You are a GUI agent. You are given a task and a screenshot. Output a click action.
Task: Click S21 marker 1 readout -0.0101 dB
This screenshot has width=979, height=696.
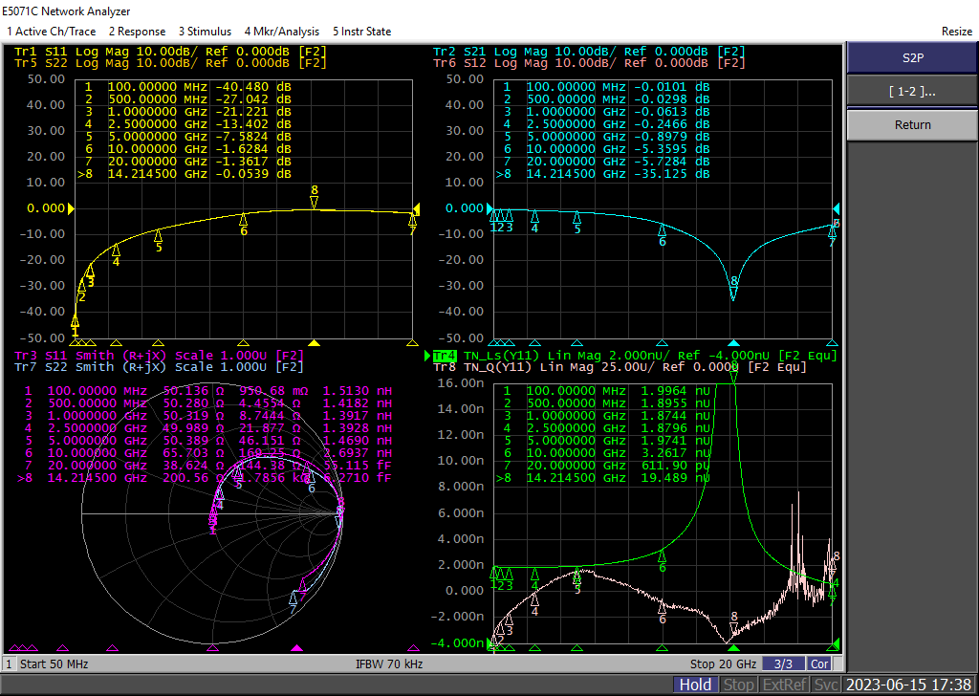pos(671,87)
